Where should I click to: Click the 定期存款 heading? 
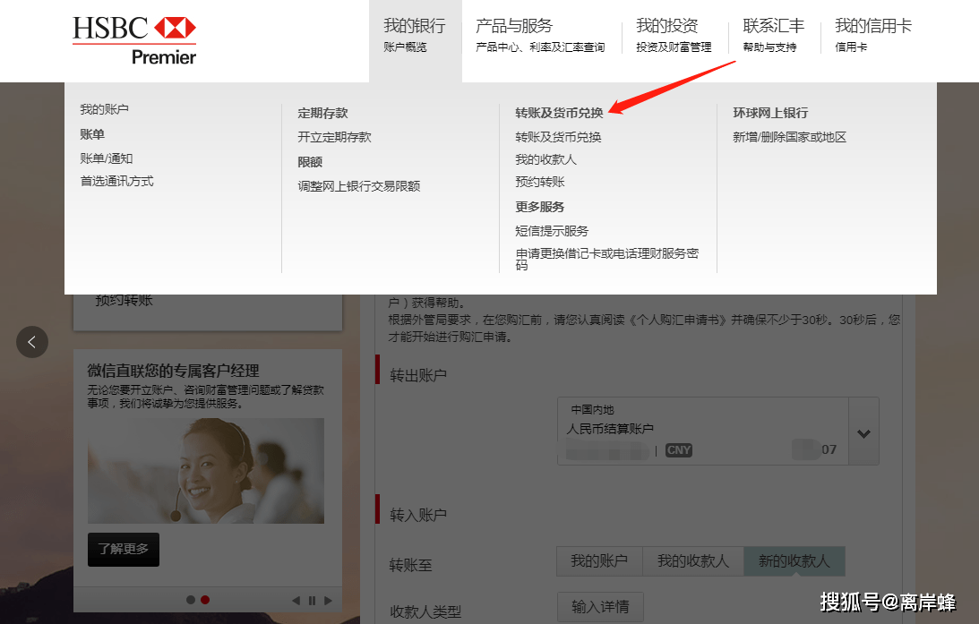coord(322,113)
